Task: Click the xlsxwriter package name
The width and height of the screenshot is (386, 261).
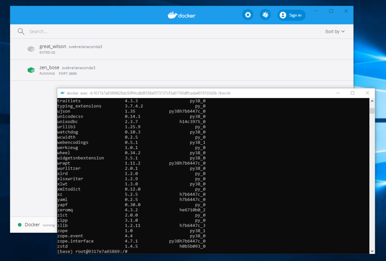Action: pos(70,179)
